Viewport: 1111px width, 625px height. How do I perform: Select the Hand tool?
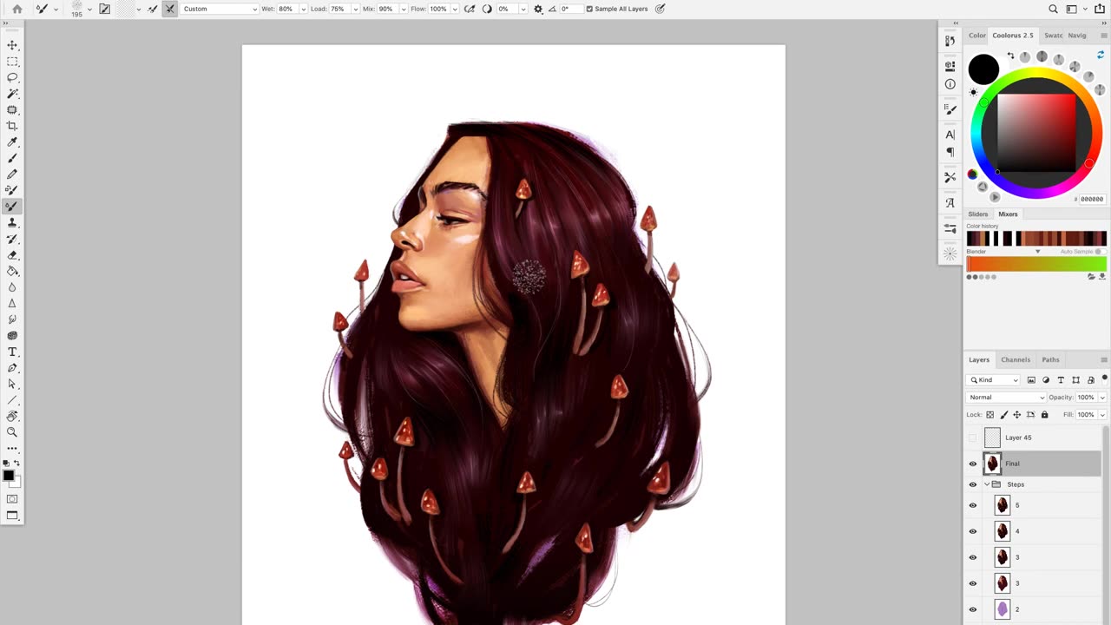pos(12,416)
